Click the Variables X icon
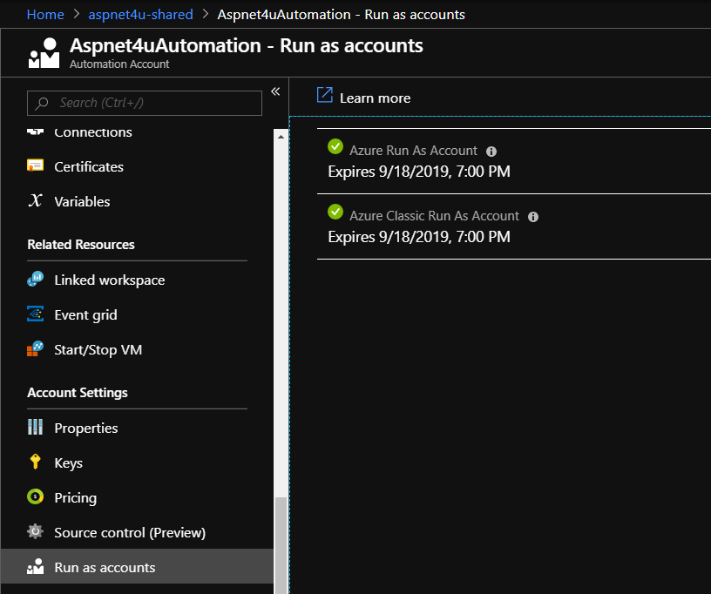Screen dimensions: 711x594 click(x=36, y=200)
